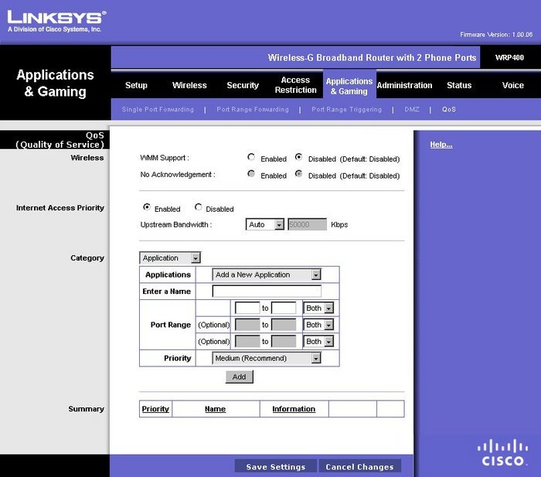Enable WMM Support
Viewport: 541px width, 477px height.
click(251, 158)
